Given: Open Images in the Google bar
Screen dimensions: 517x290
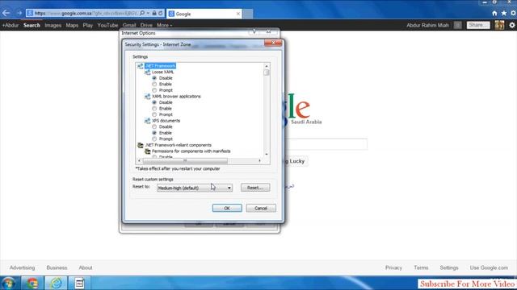Looking at the screenshot, I should [x=53, y=25].
